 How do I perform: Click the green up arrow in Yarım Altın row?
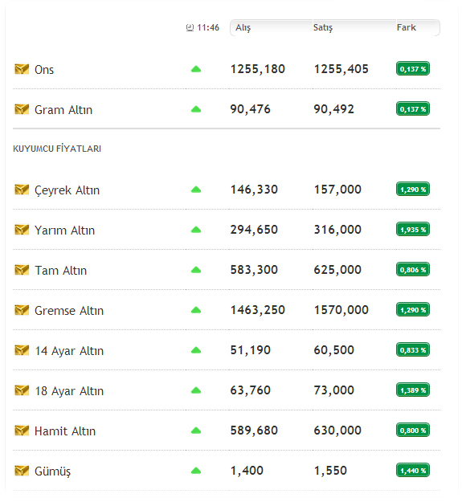pyautogui.click(x=196, y=230)
